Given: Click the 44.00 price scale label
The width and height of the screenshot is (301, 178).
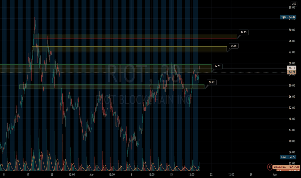Looking at the screenshot, I should (292, 130).
